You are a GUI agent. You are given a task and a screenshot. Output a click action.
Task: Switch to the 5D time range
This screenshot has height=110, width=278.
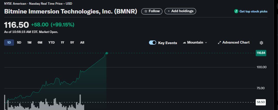pyautogui.click(x=19, y=43)
